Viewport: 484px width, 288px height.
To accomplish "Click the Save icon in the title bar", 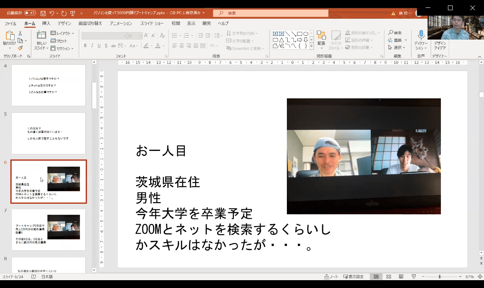I will [43, 13].
